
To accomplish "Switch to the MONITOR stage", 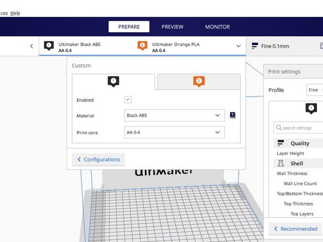I will click(x=217, y=27).
